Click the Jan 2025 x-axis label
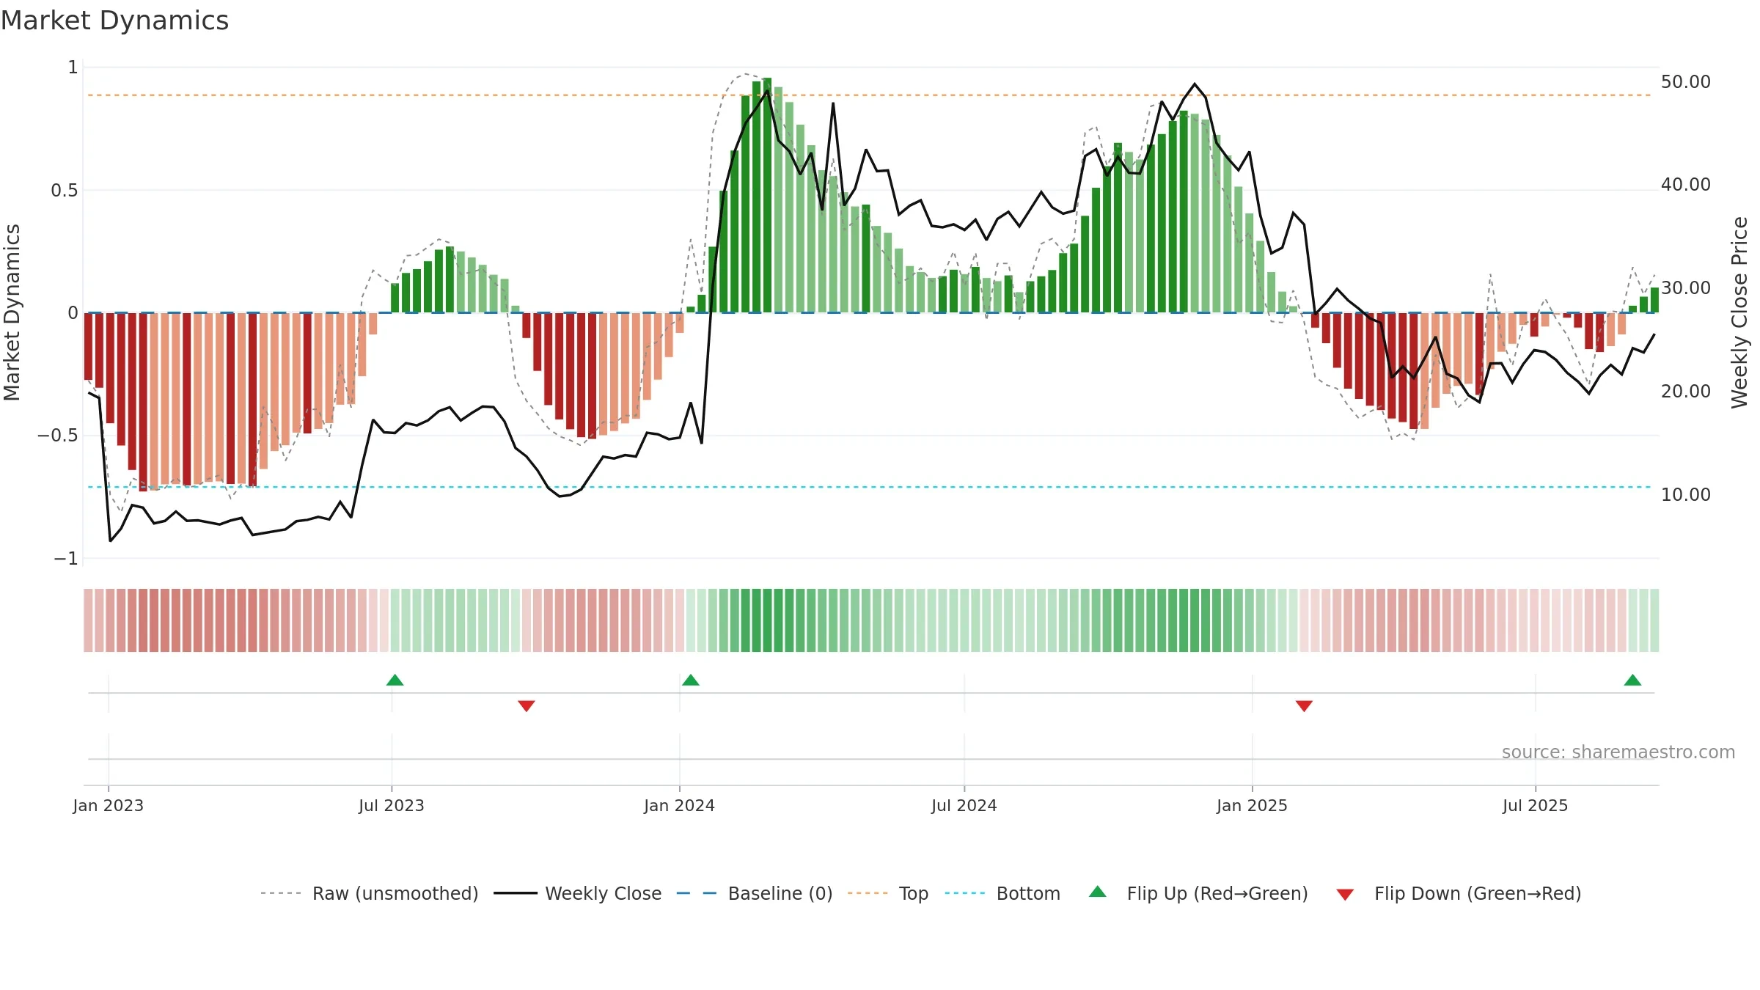The image size is (1760, 990). click(1253, 805)
